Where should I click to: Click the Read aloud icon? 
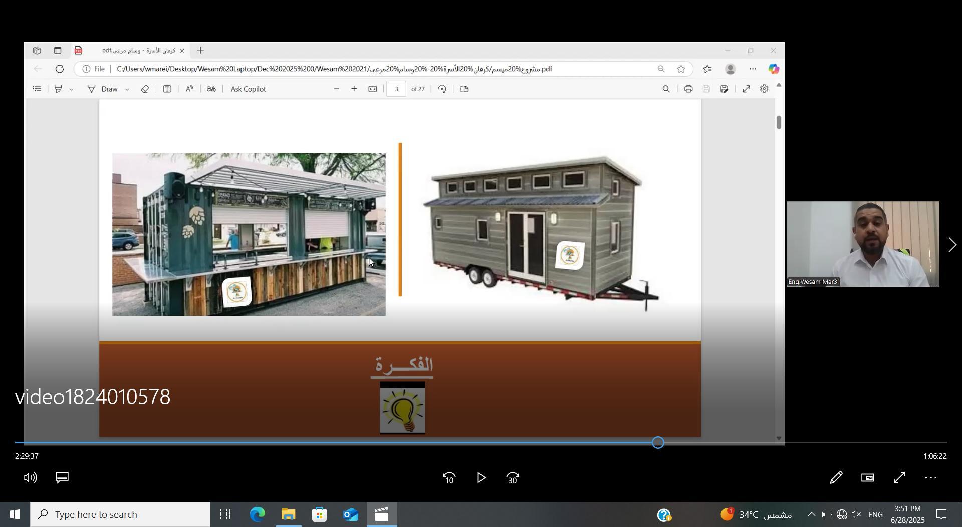point(189,89)
